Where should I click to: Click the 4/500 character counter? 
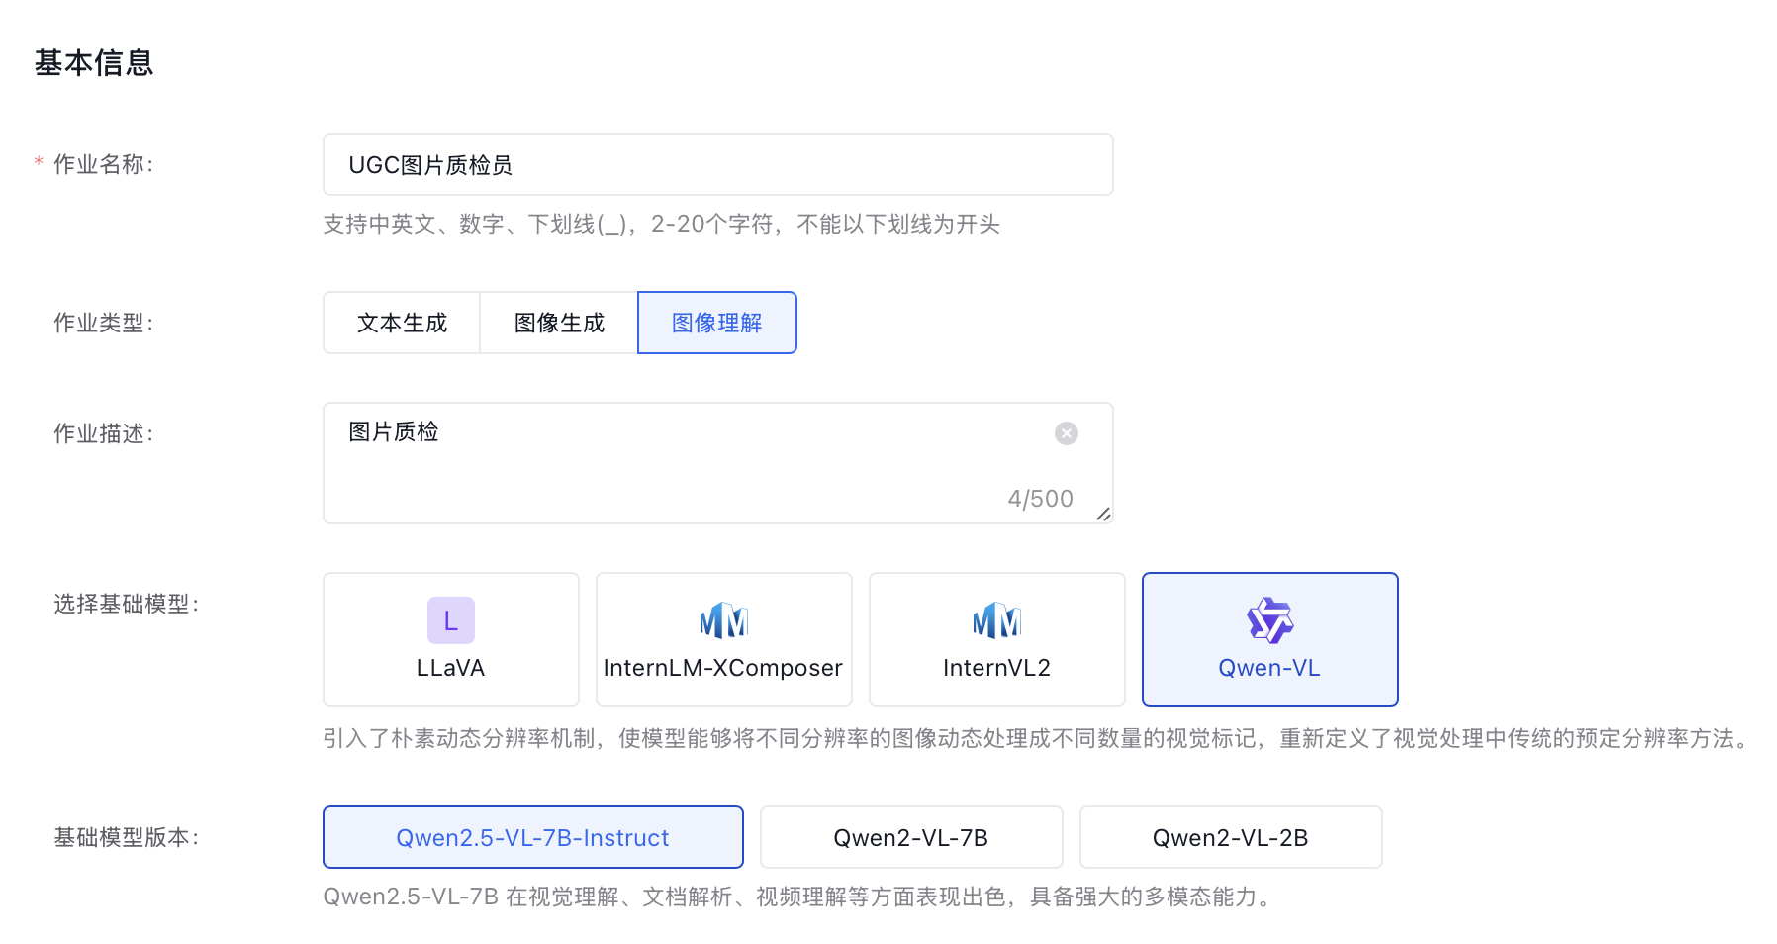1041,499
